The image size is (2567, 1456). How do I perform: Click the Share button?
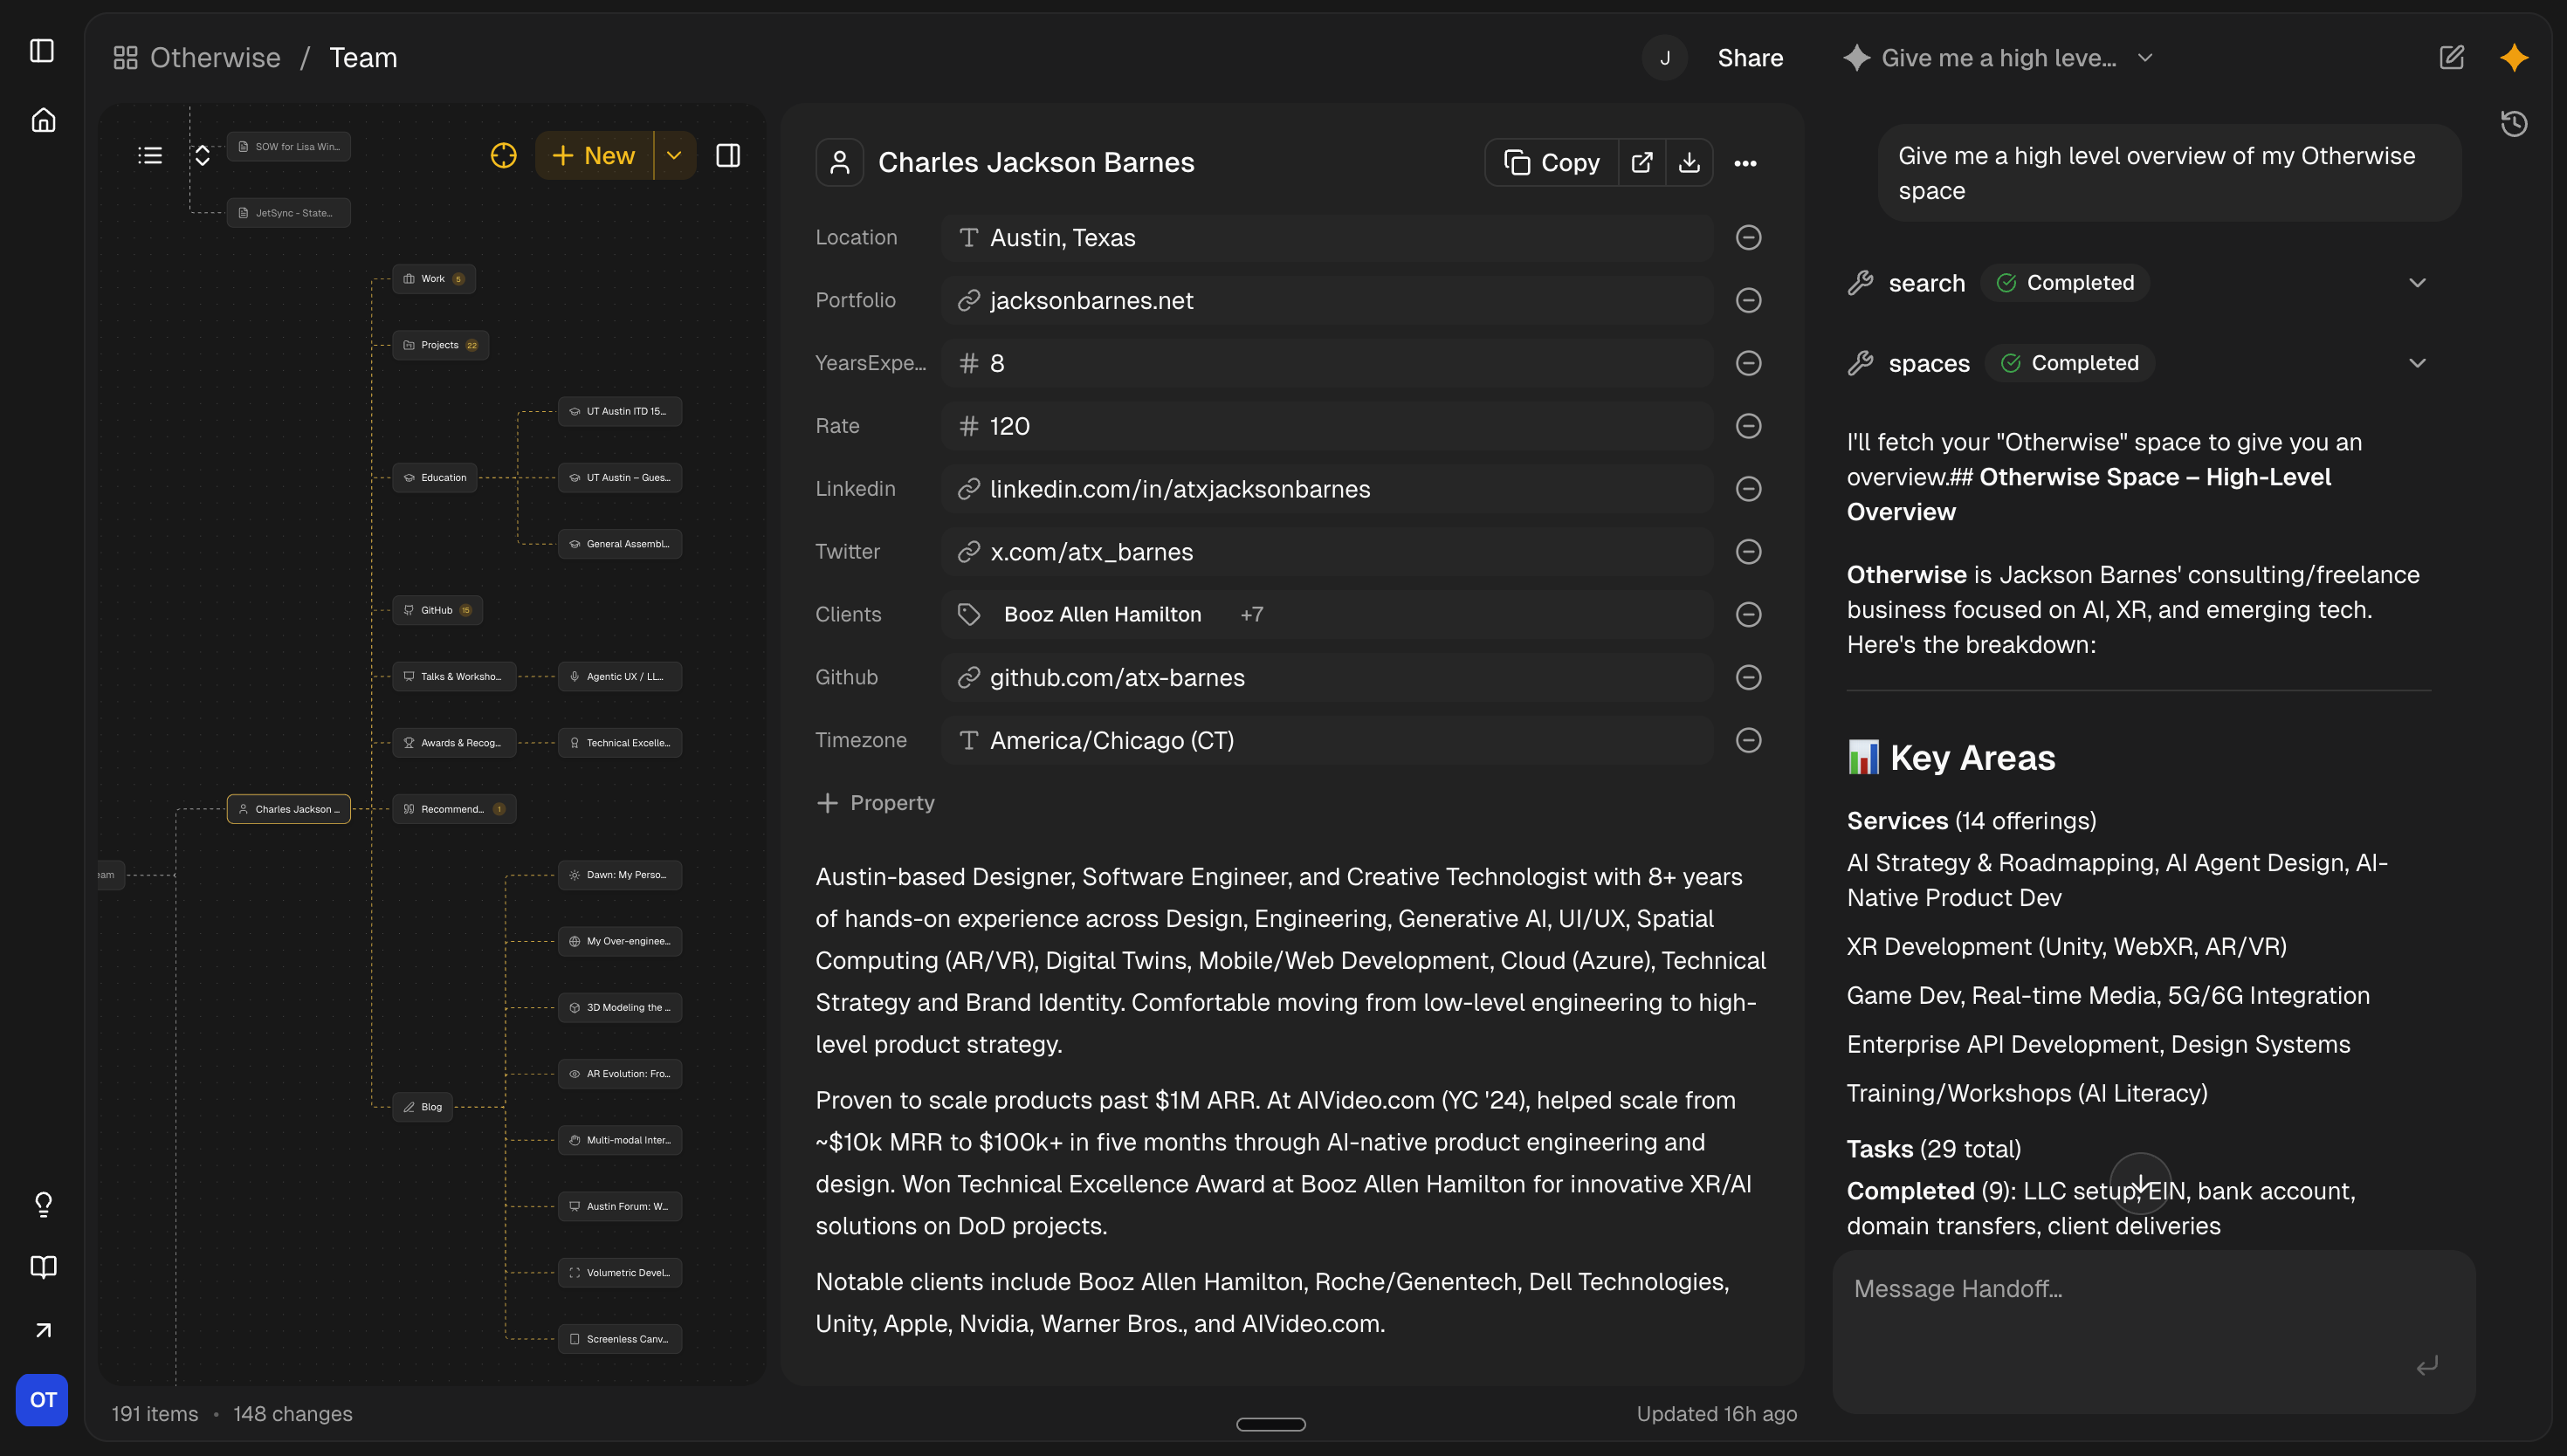1750,58
